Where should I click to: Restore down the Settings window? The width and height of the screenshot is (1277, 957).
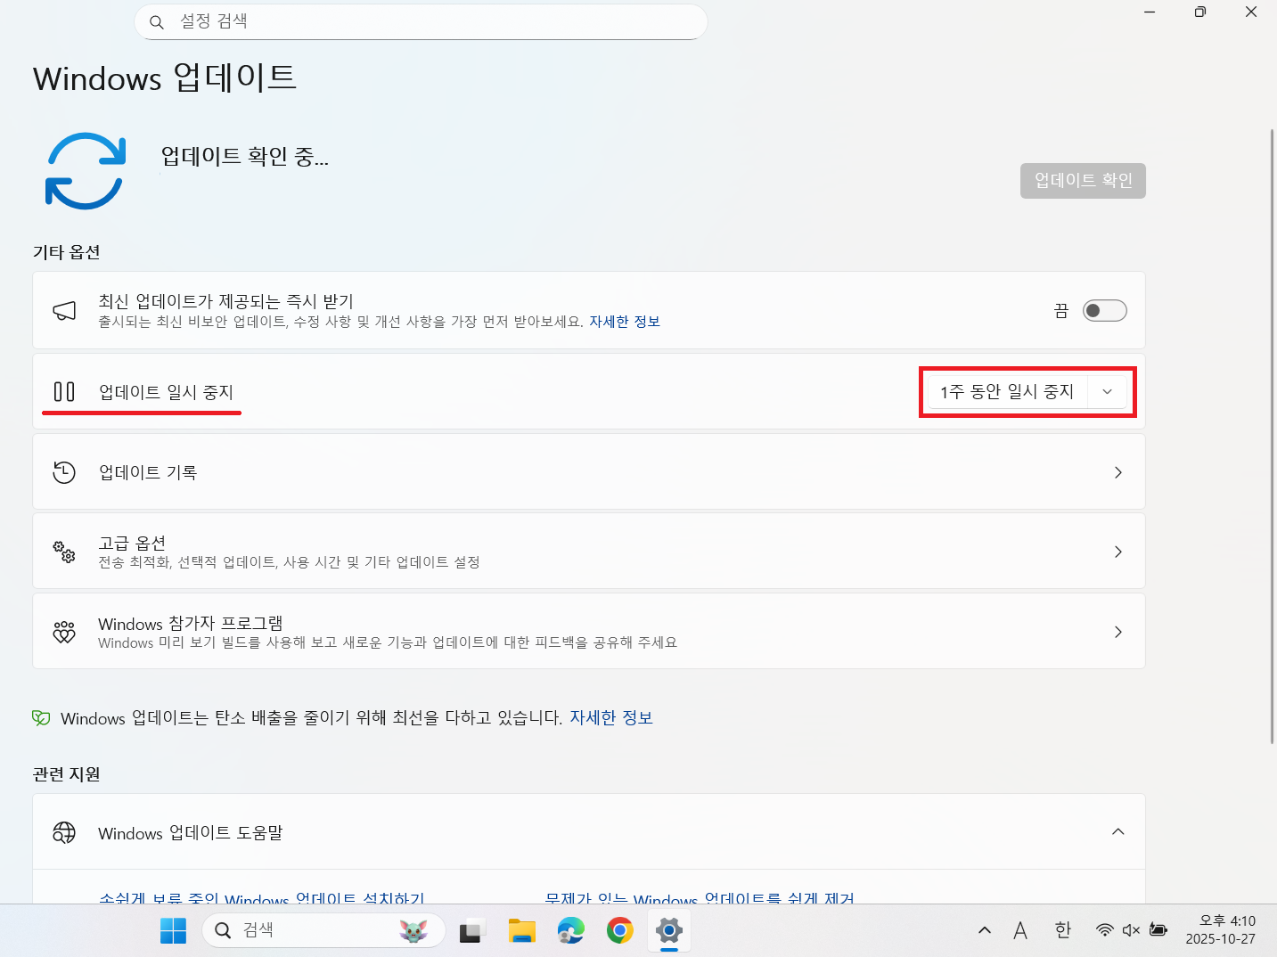point(1200,12)
